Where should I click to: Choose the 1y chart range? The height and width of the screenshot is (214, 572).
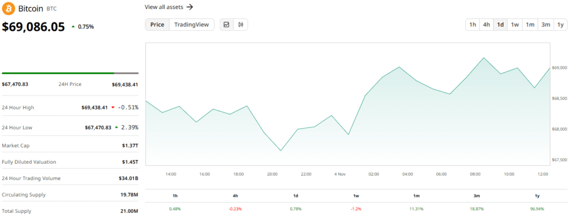coord(560,25)
